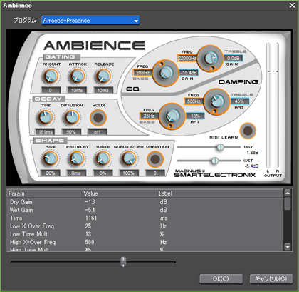Click the OK(O) button
The image size is (299, 292).
point(221,278)
